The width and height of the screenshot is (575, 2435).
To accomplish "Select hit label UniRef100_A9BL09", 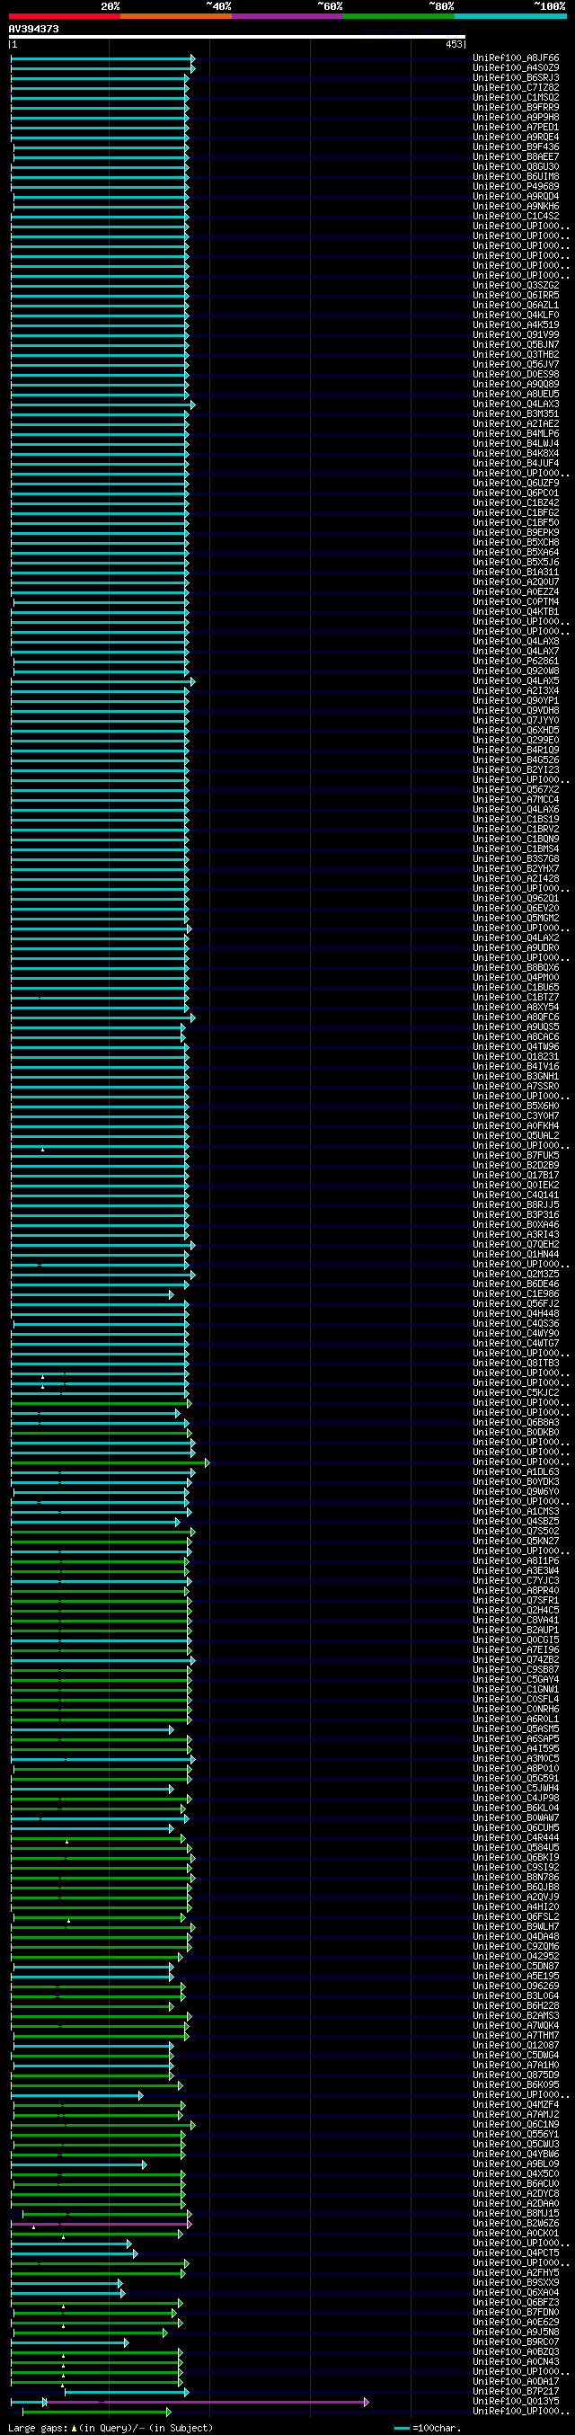I will click(516, 2164).
